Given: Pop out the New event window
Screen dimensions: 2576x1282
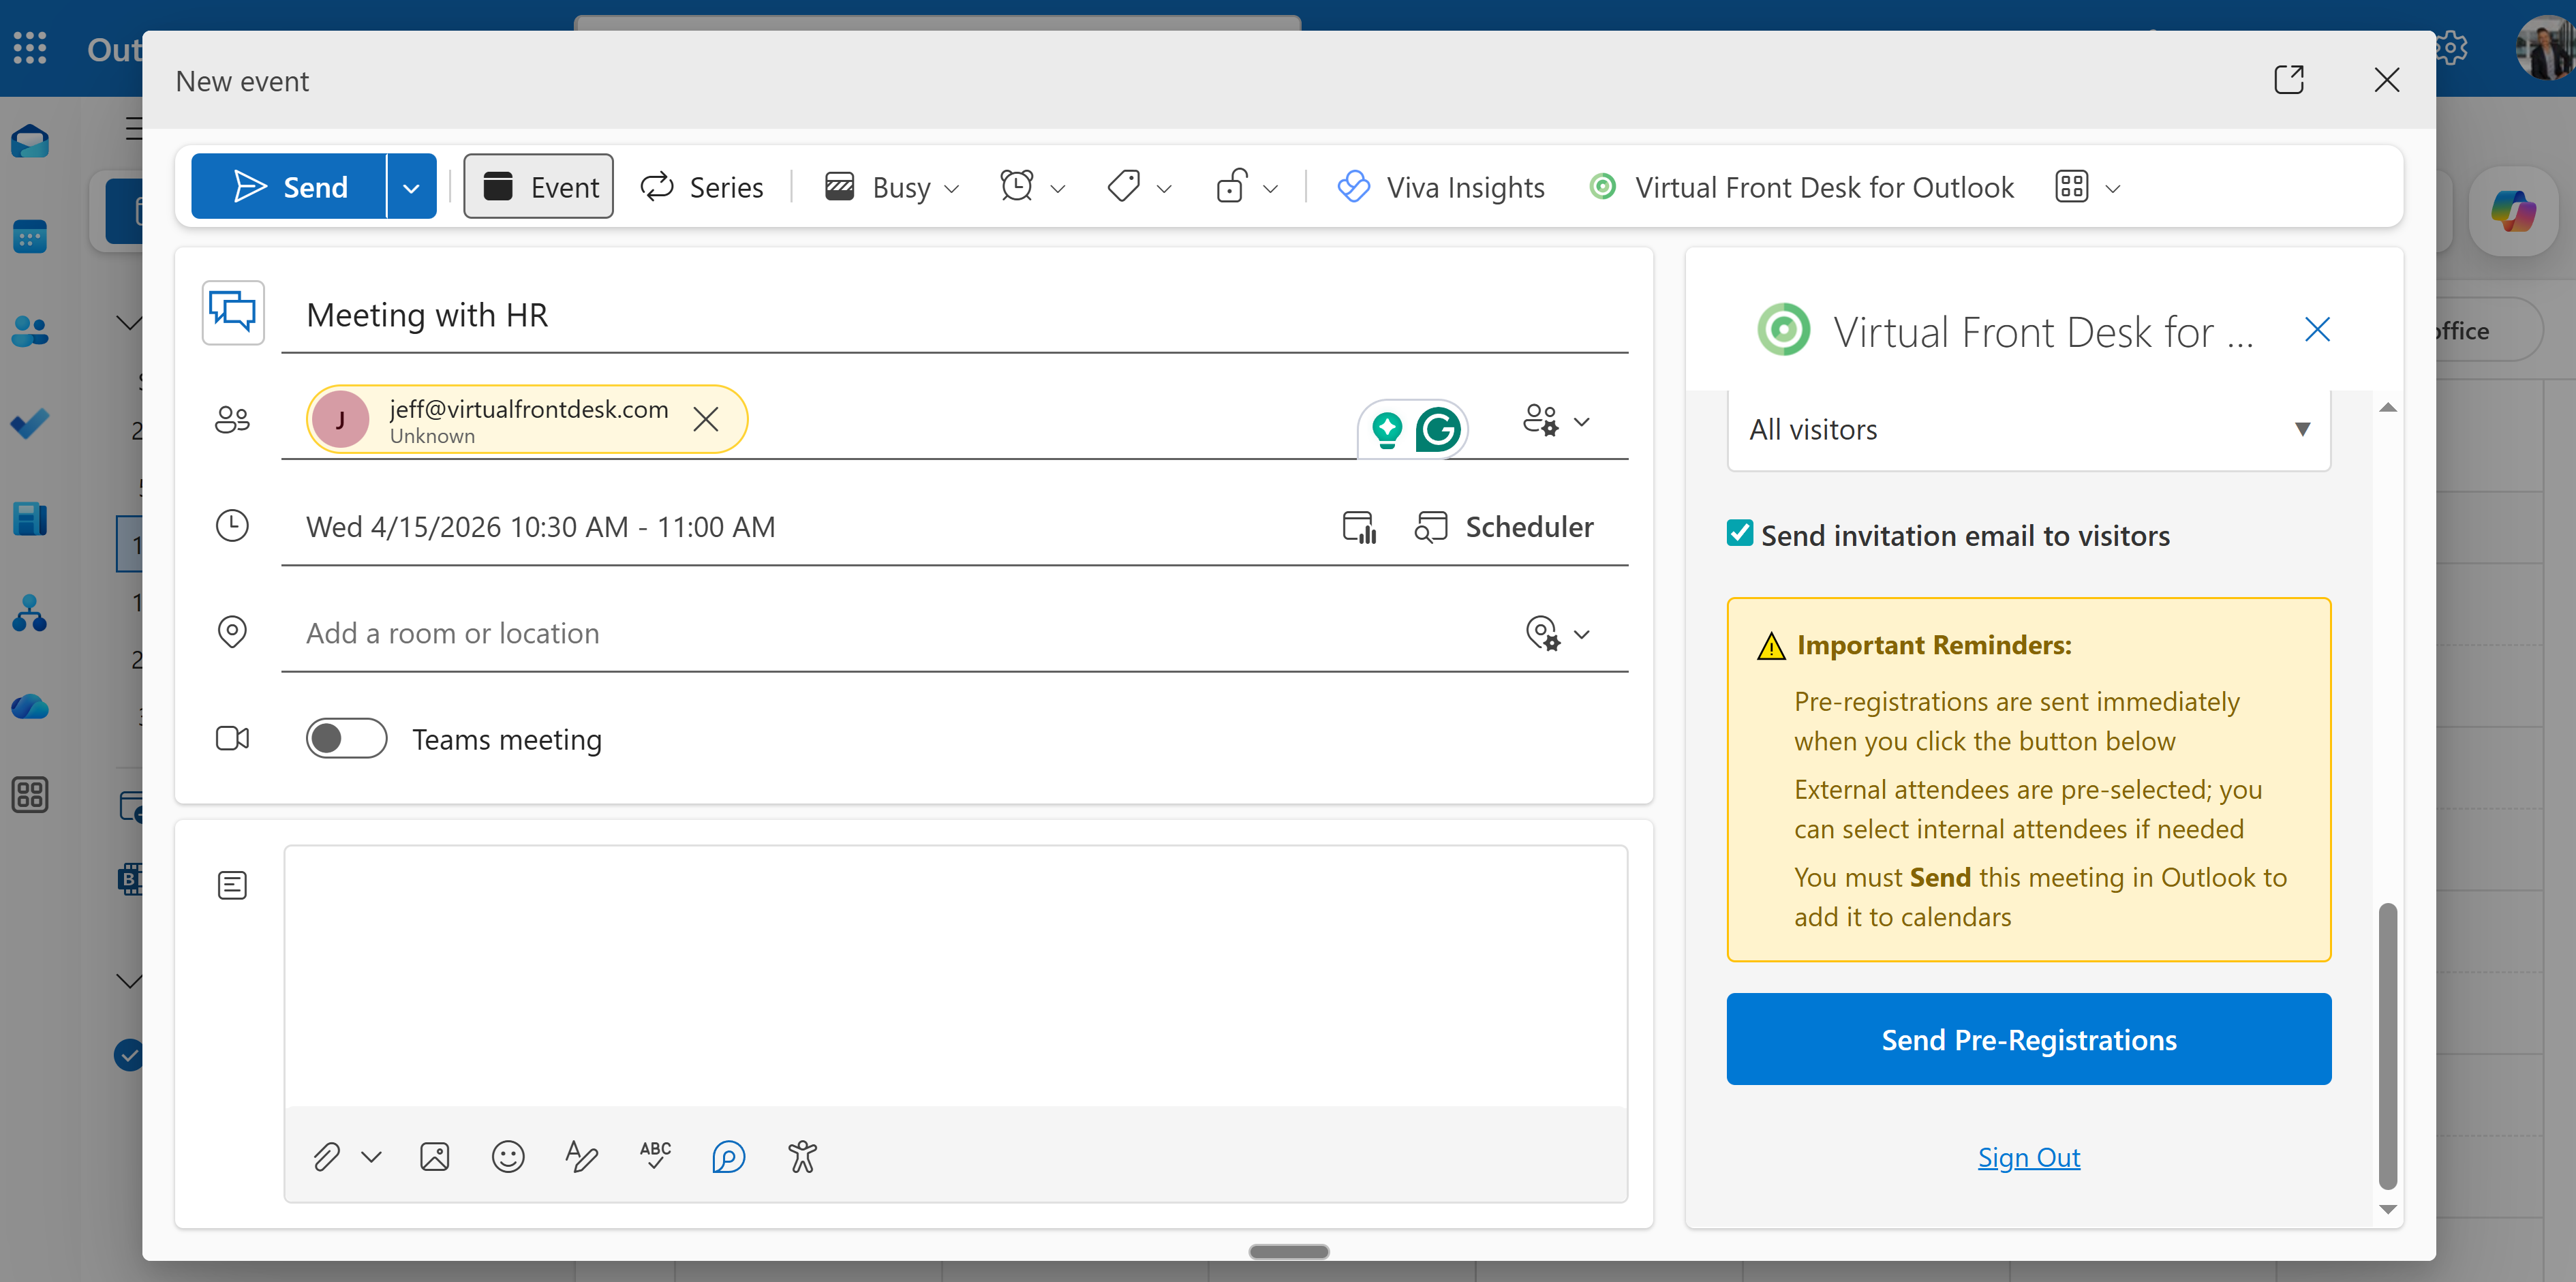Looking at the screenshot, I should [2288, 80].
